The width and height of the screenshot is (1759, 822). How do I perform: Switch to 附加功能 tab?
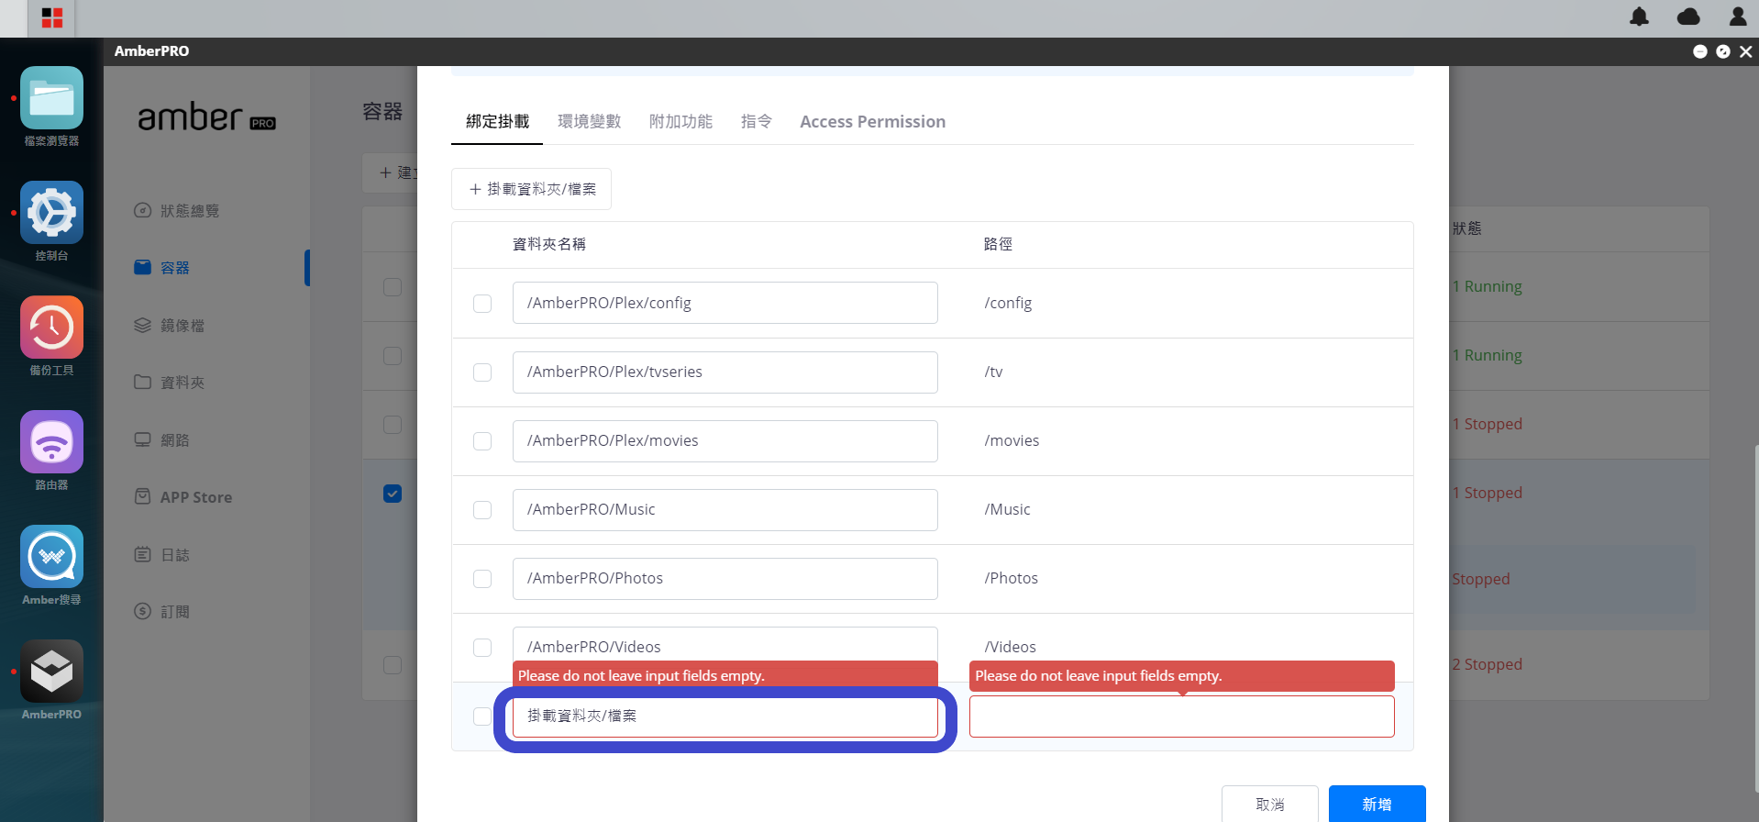coord(680,122)
